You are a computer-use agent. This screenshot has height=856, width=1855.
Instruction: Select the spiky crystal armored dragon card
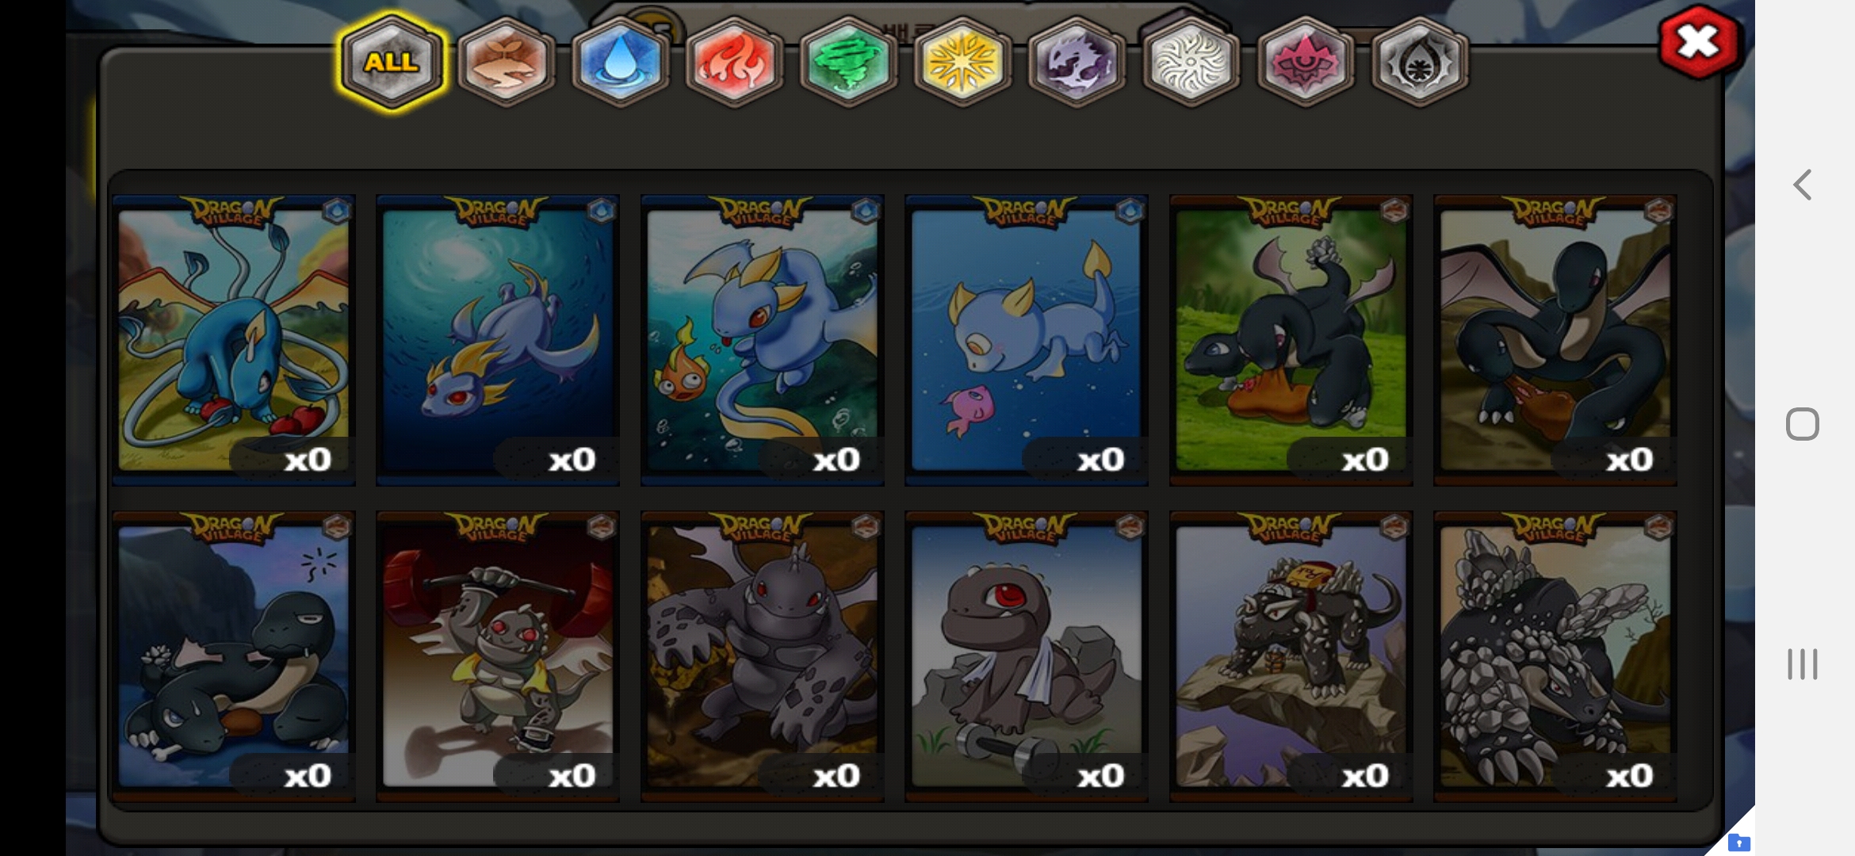1555,656
